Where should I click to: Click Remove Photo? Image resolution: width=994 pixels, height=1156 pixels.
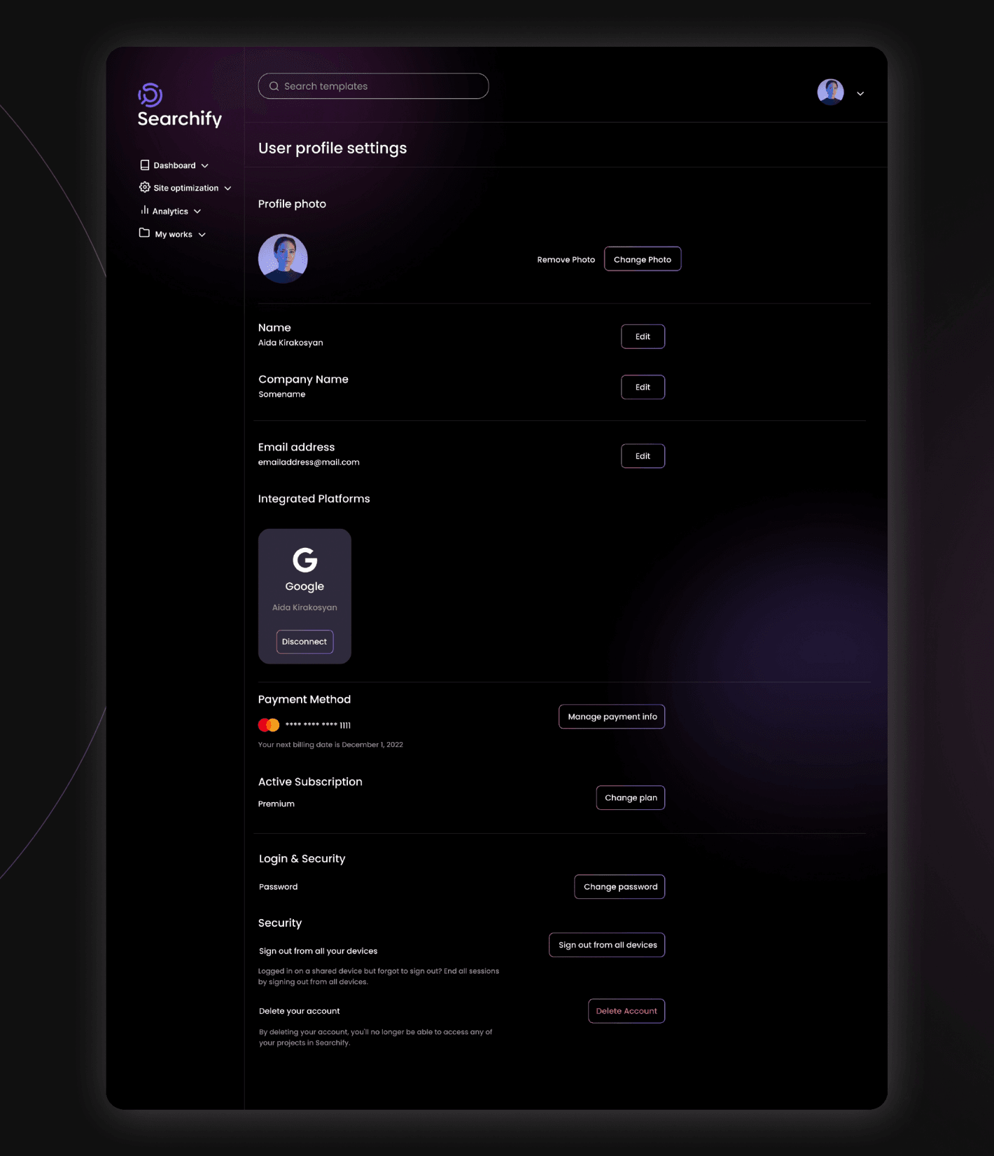[x=566, y=259]
